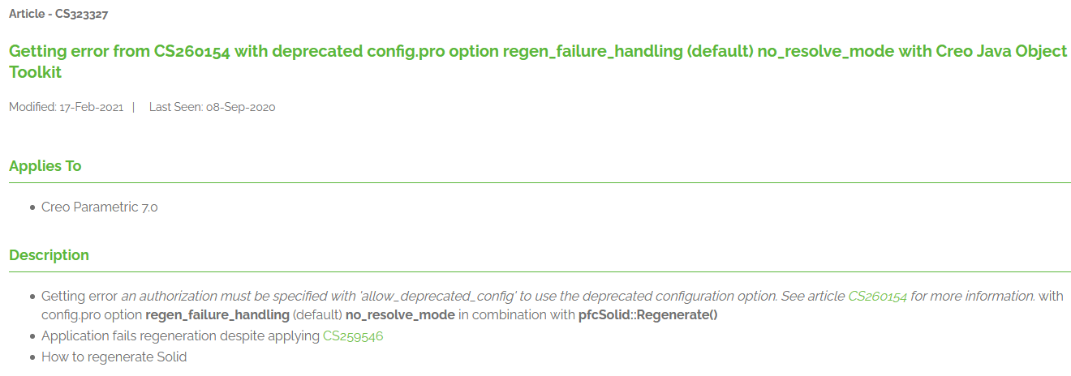This screenshot has width=1071, height=376.
Task: Click the bold 'pfcSolid::Regenerate()' text
Action: 647,315
